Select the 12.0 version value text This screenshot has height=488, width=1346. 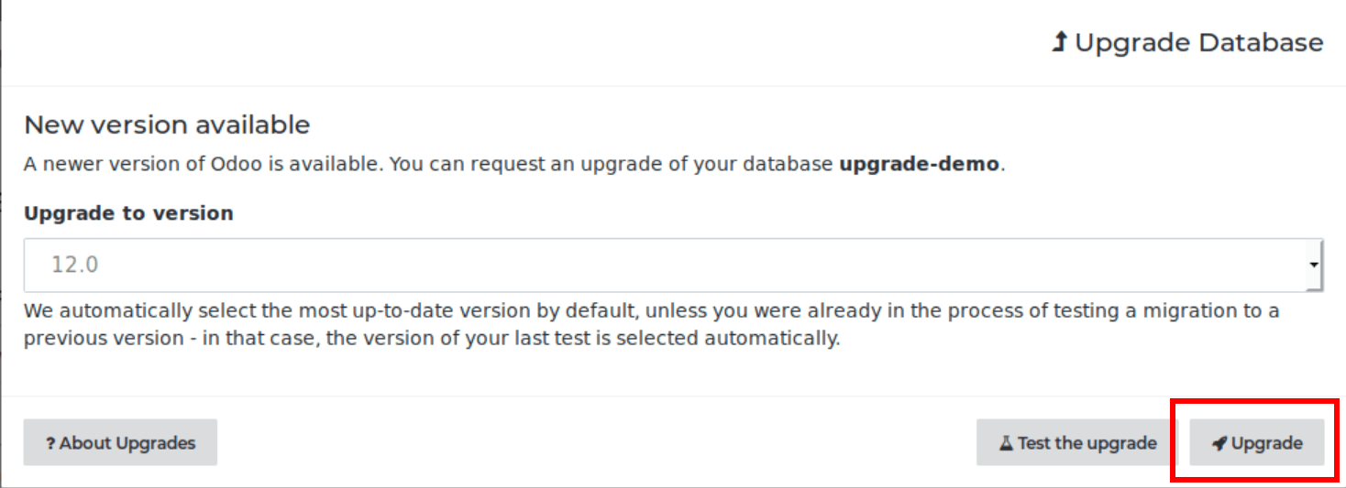pyautogui.click(x=74, y=265)
